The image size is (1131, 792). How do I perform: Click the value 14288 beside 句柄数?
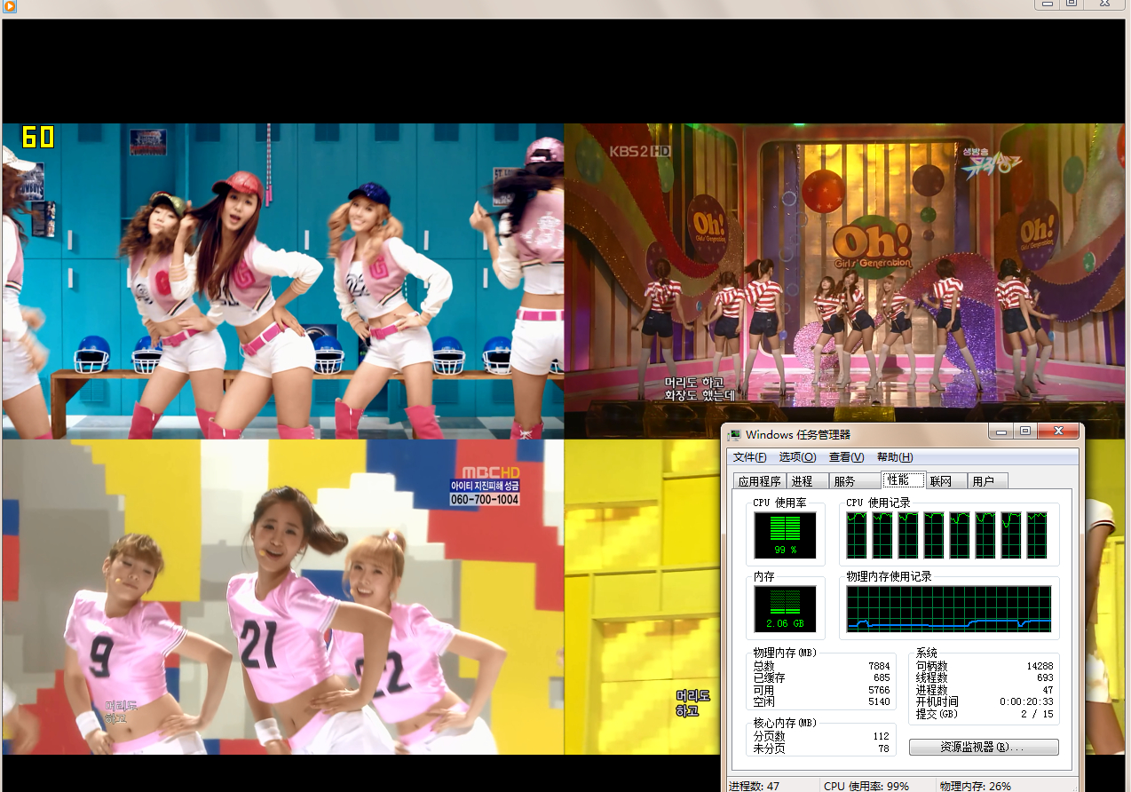[1040, 666]
